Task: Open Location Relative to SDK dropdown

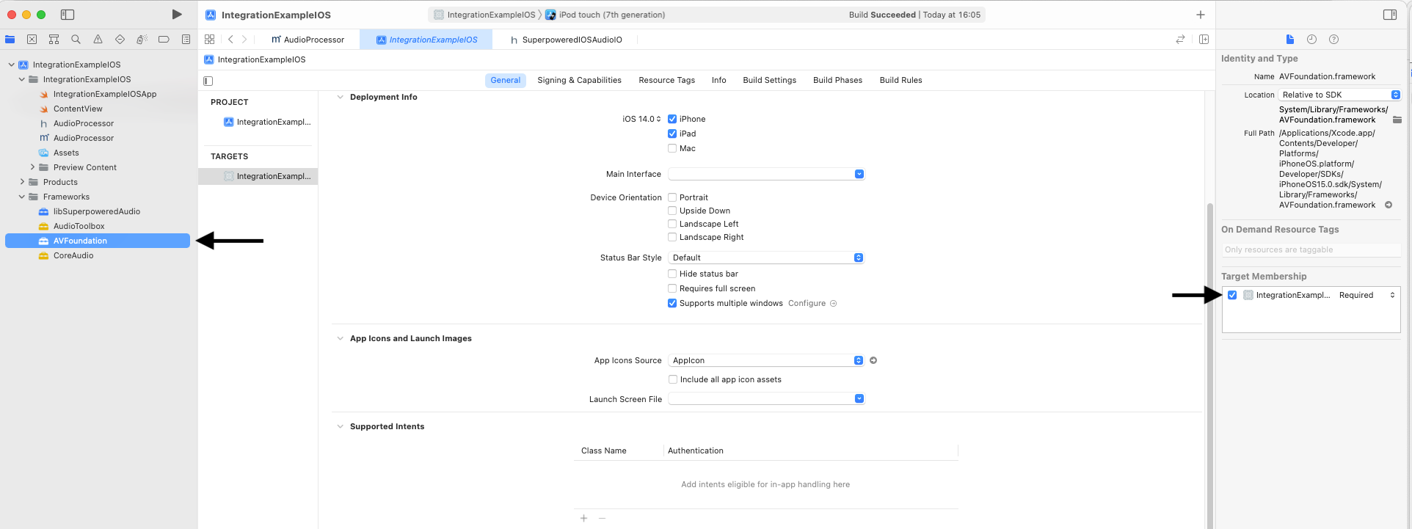Action: pyautogui.click(x=1340, y=95)
